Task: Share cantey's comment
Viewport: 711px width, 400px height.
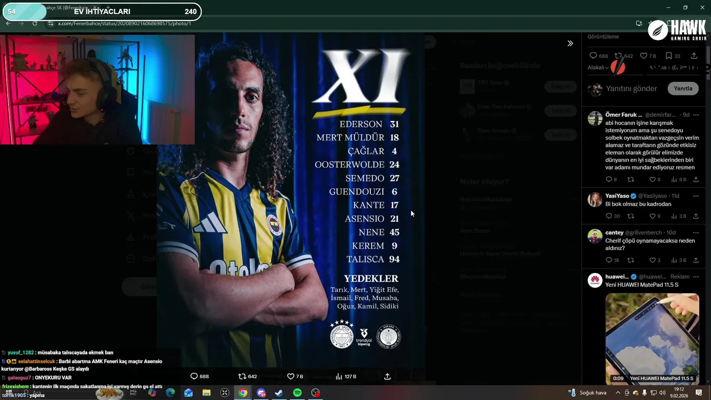Action: point(695,260)
